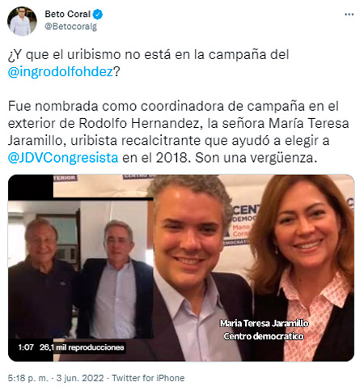
Task: Click the Beto Coral display name
Action: point(67,14)
